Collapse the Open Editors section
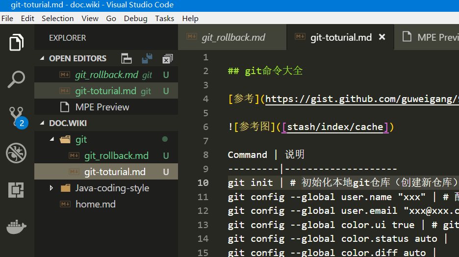Screen dimensions: 459x257 tap(42, 58)
